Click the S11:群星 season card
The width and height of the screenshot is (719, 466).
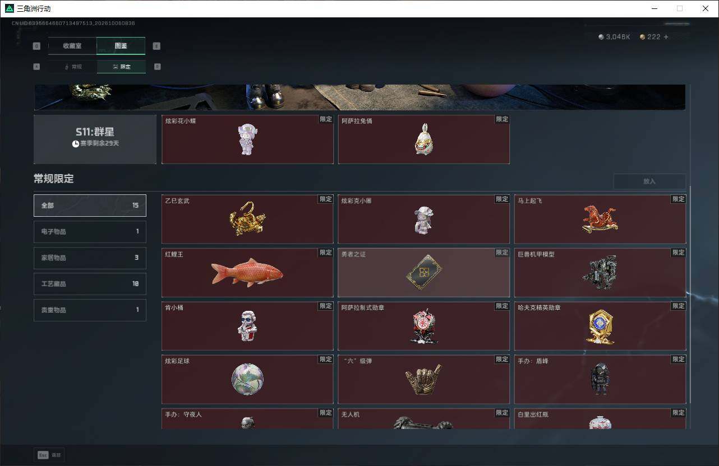coord(95,139)
